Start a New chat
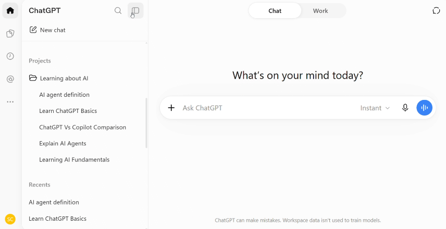The image size is (446, 229). point(47,30)
